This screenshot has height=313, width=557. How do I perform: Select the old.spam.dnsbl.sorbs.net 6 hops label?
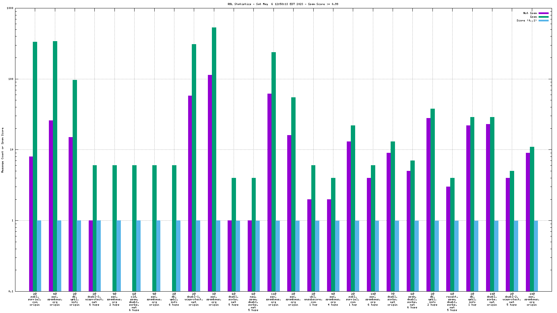tap(134, 302)
